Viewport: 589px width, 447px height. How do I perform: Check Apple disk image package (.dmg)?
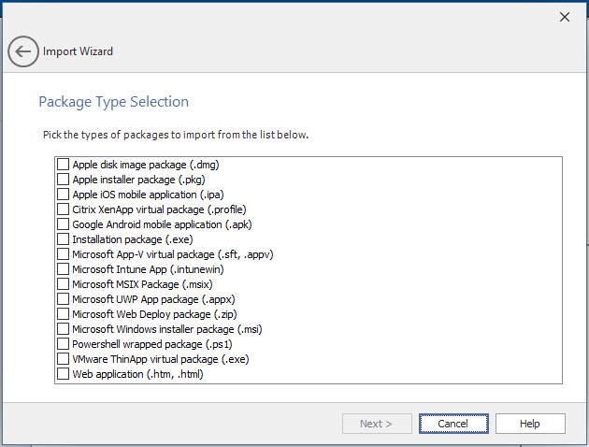(x=64, y=165)
